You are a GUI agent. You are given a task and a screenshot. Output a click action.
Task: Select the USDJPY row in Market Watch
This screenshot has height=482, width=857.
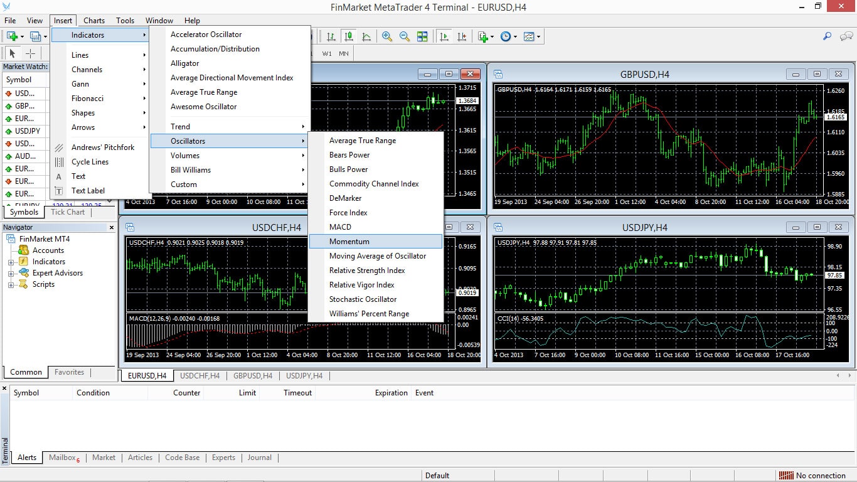pos(26,131)
